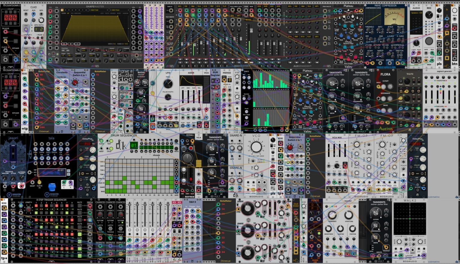Click FREQUENCY knob on resonator module
This screenshot has width=460, height=264.
point(332,215)
